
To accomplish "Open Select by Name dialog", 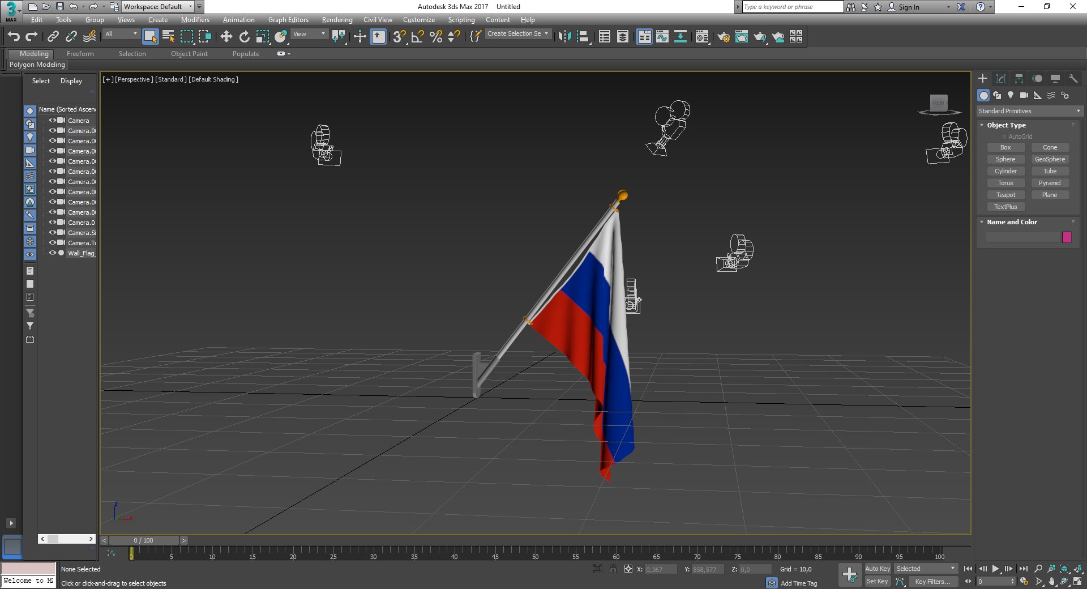I will 168,37.
